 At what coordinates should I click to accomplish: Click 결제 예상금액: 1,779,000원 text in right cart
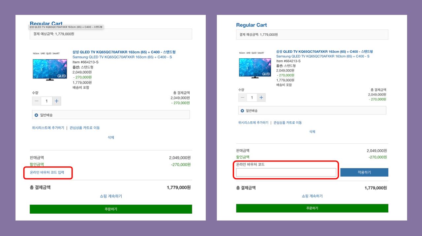(x=259, y=35)
